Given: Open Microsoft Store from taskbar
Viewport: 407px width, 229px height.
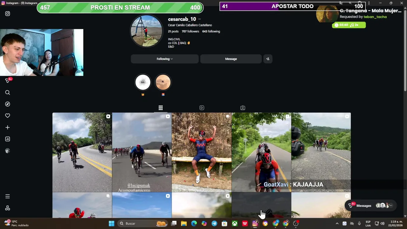Looking at the screenshot, I should (x=224, y=224).
